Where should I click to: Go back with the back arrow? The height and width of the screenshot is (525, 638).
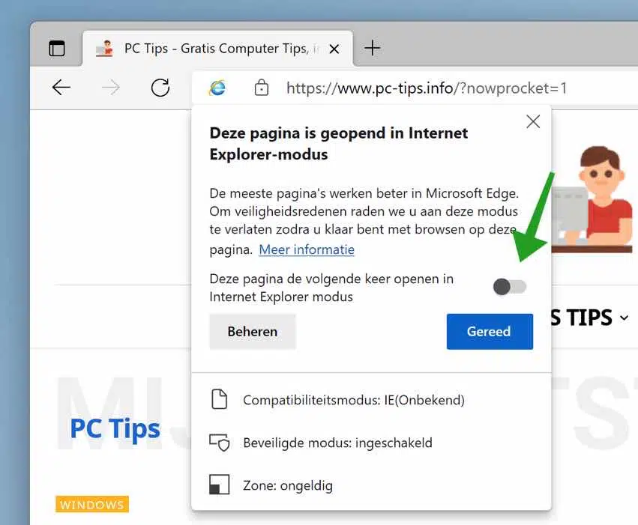pyautogui.click(x=61, y=88)
